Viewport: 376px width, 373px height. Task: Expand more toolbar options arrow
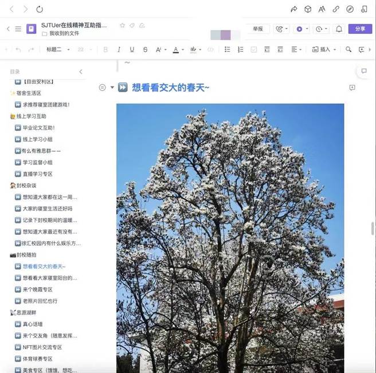tap(370, 50)
